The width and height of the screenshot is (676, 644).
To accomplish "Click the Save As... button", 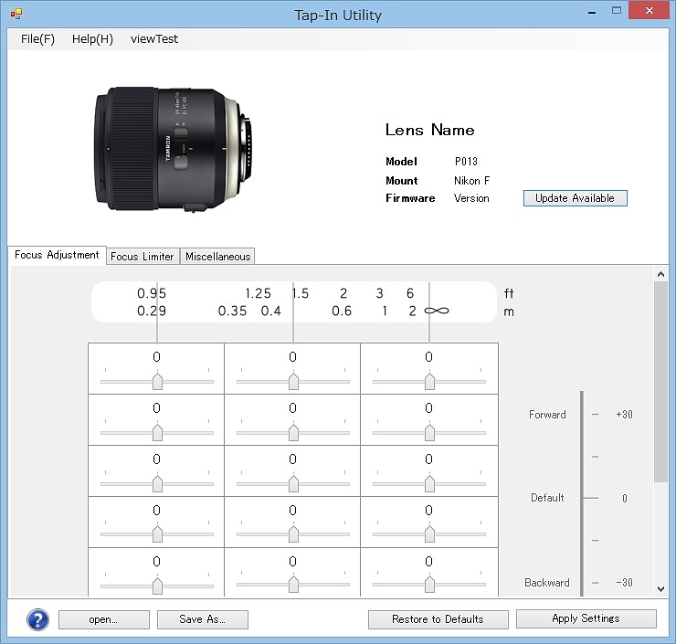I will point(203,619).
